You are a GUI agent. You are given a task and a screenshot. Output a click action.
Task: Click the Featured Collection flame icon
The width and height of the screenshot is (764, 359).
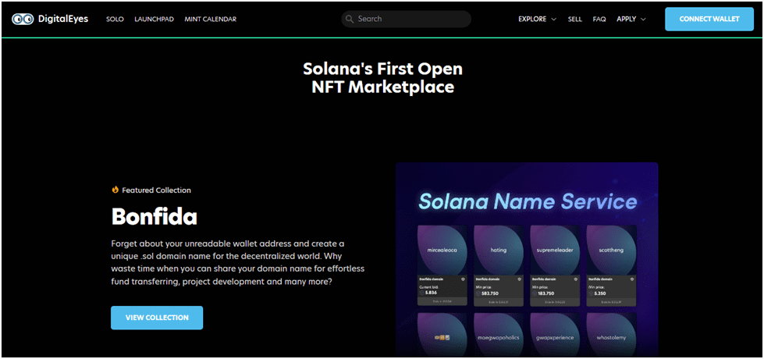[x=115, y=190]
